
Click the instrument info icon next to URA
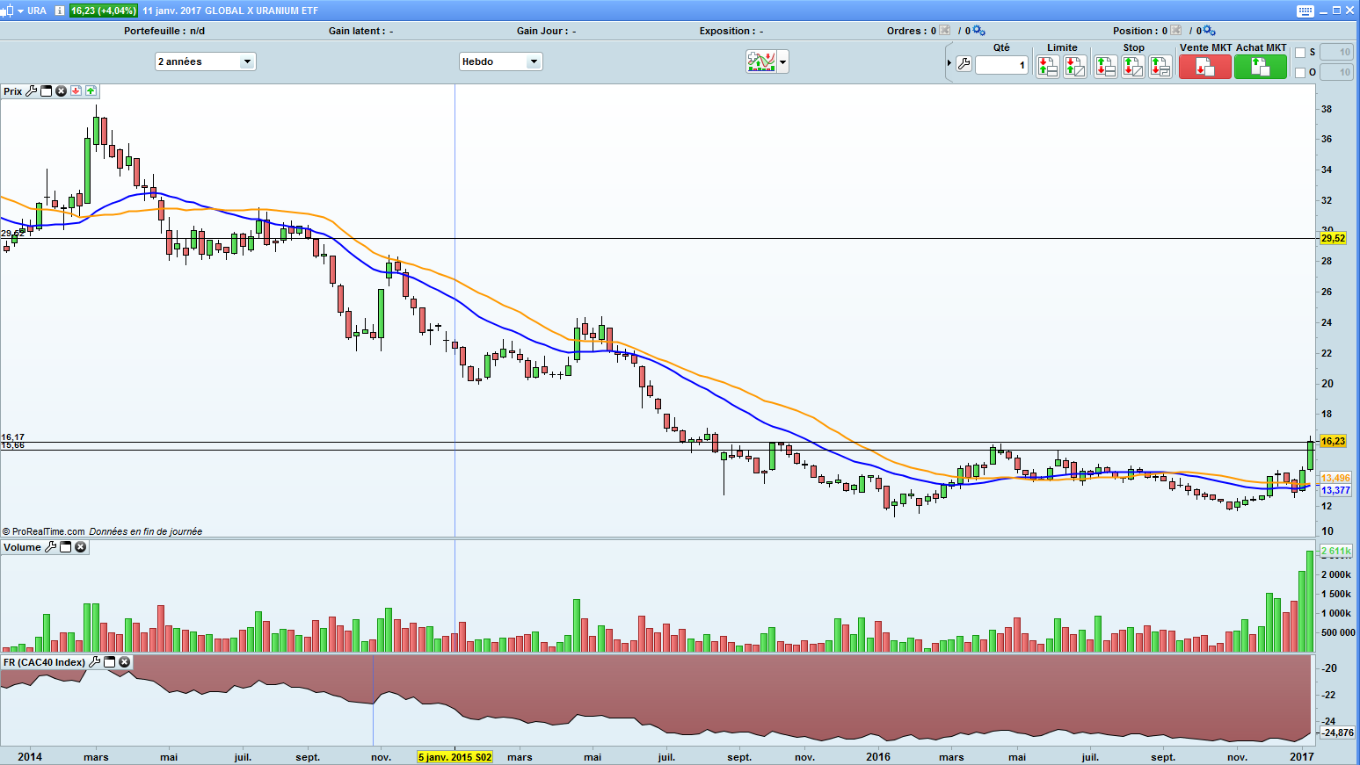60,11
